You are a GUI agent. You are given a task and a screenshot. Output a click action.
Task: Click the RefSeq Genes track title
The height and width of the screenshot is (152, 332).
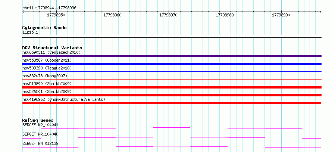(38, 120)
